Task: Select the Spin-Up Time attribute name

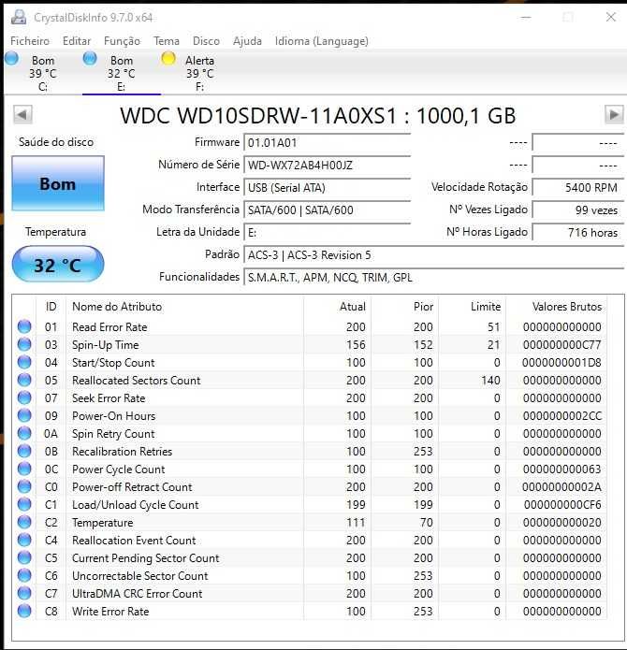Action: (x=106, y=345)
